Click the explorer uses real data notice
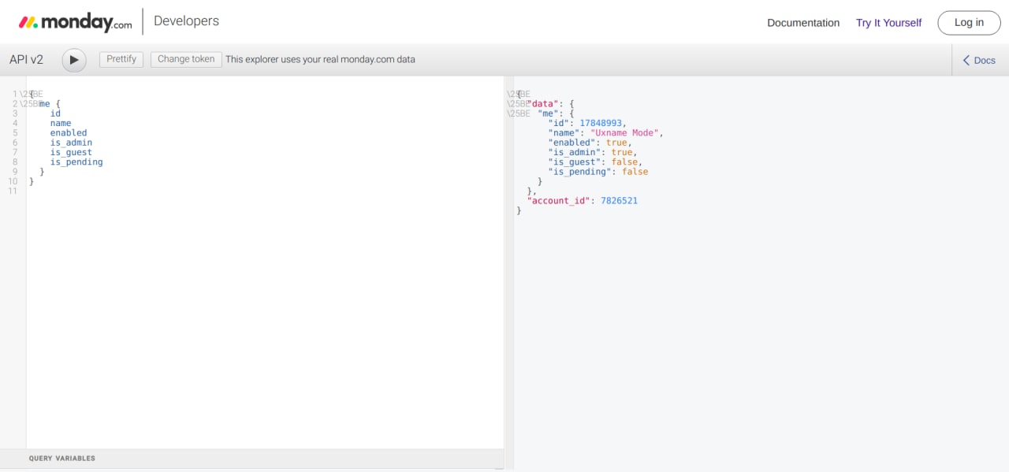The height and width of the screenshot is (472, 1009). tap(320, 60)
